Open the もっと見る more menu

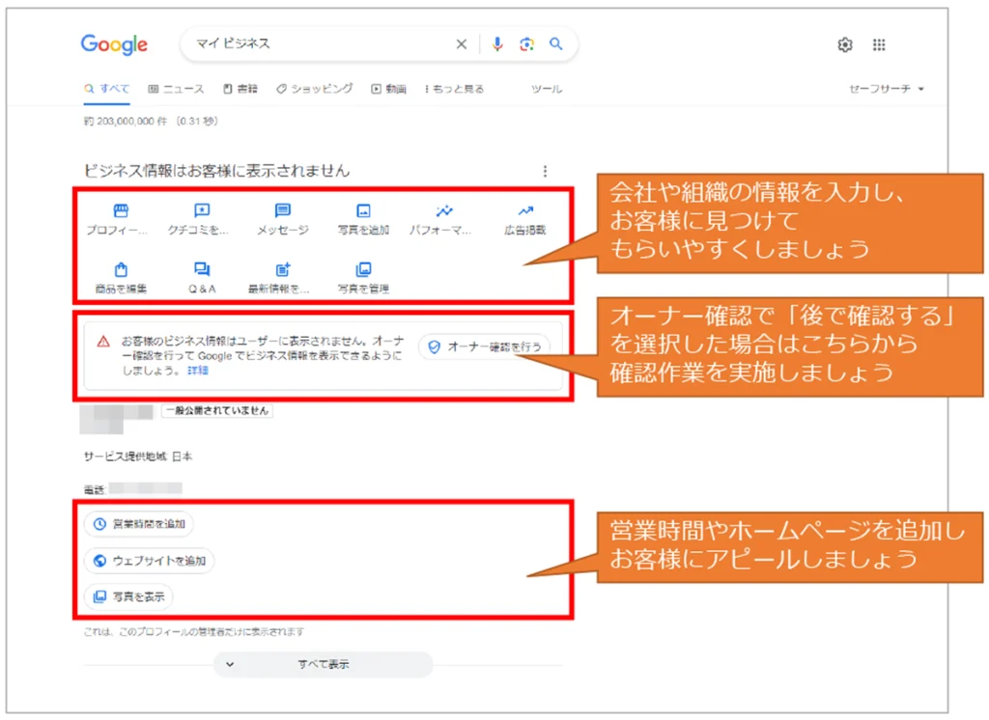point(454,89)
